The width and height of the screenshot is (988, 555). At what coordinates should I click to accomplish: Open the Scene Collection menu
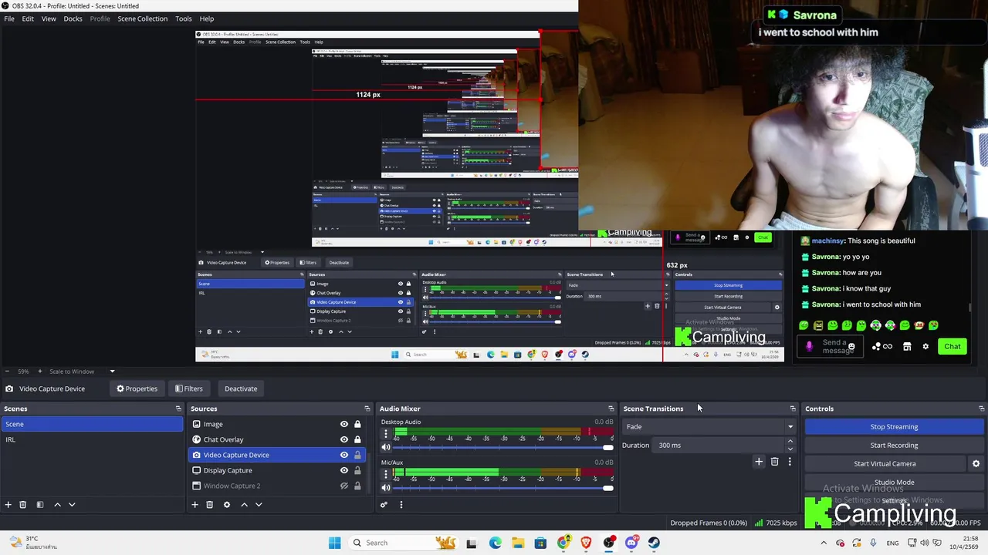(142, 18)
